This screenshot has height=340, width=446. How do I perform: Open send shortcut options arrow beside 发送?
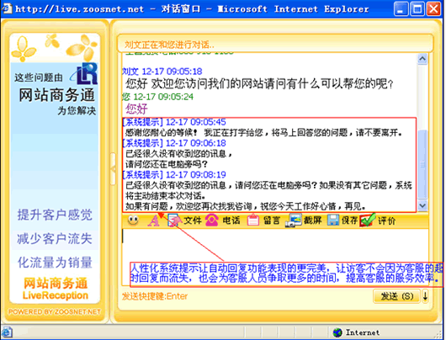[425, 296]
